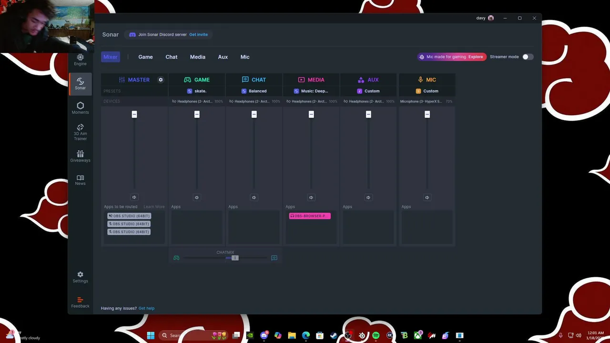Open the Feedback sidebar item
The image size is (610, 343).
pyautogui.click(x=80, y=303)
